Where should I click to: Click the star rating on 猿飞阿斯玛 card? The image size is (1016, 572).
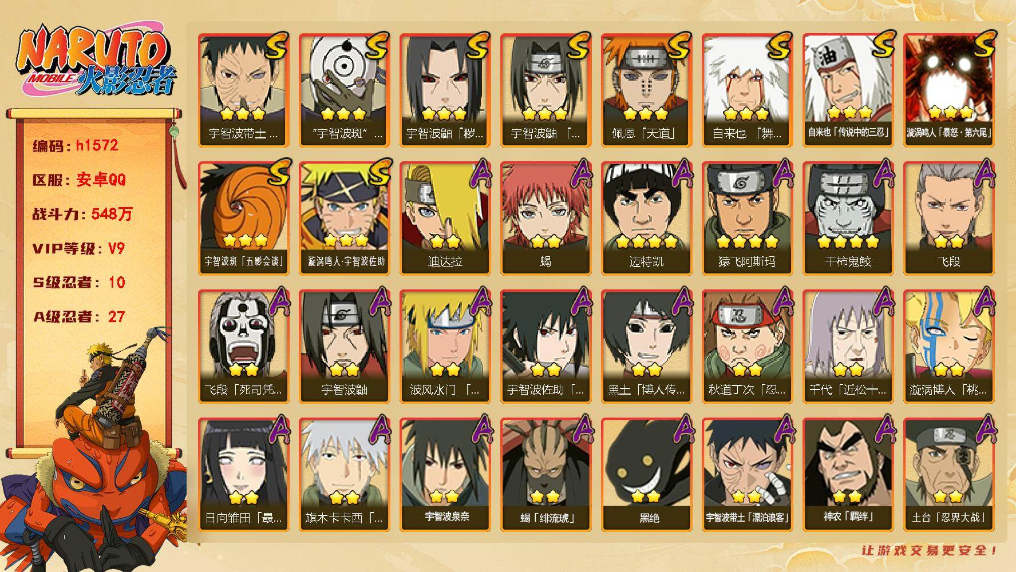[747, 241]
